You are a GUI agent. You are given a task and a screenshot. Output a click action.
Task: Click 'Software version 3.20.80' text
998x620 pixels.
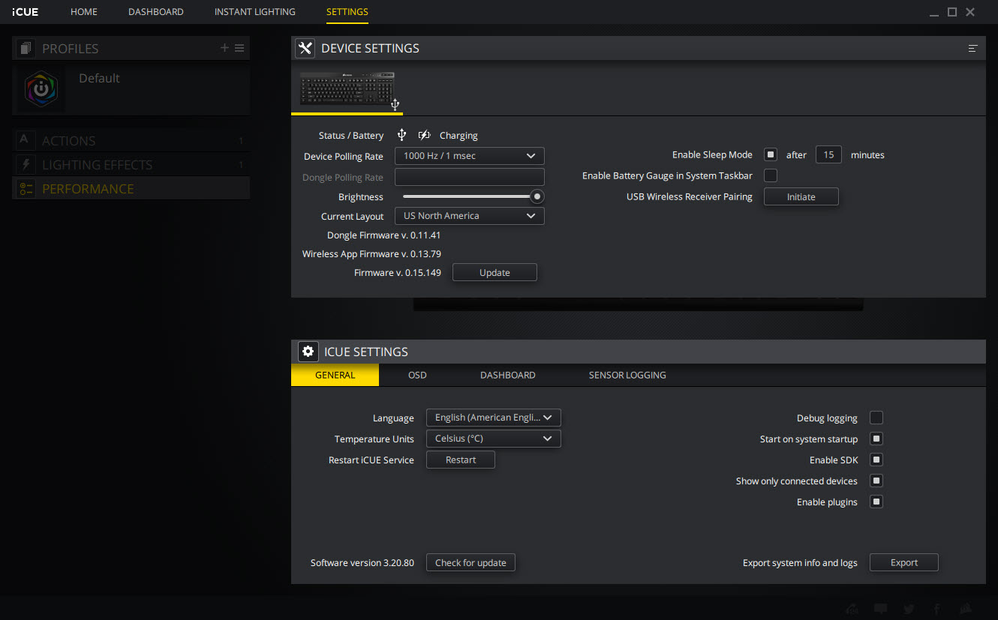tap(362, 562)
